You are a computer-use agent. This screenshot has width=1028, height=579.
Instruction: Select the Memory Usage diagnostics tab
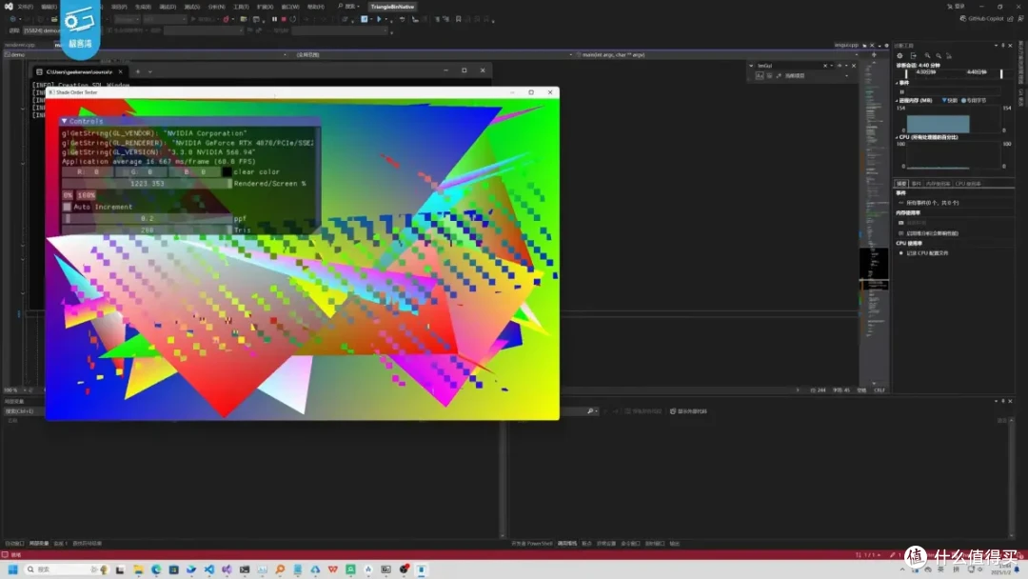[939, 184]
